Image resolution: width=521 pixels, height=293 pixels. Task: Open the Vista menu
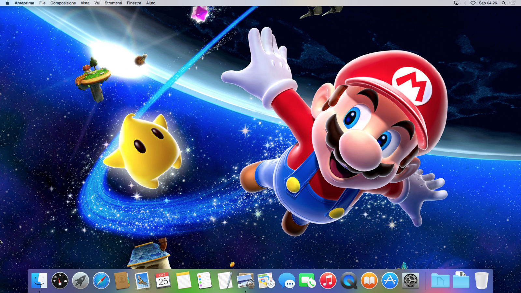[x=85, y=3]
